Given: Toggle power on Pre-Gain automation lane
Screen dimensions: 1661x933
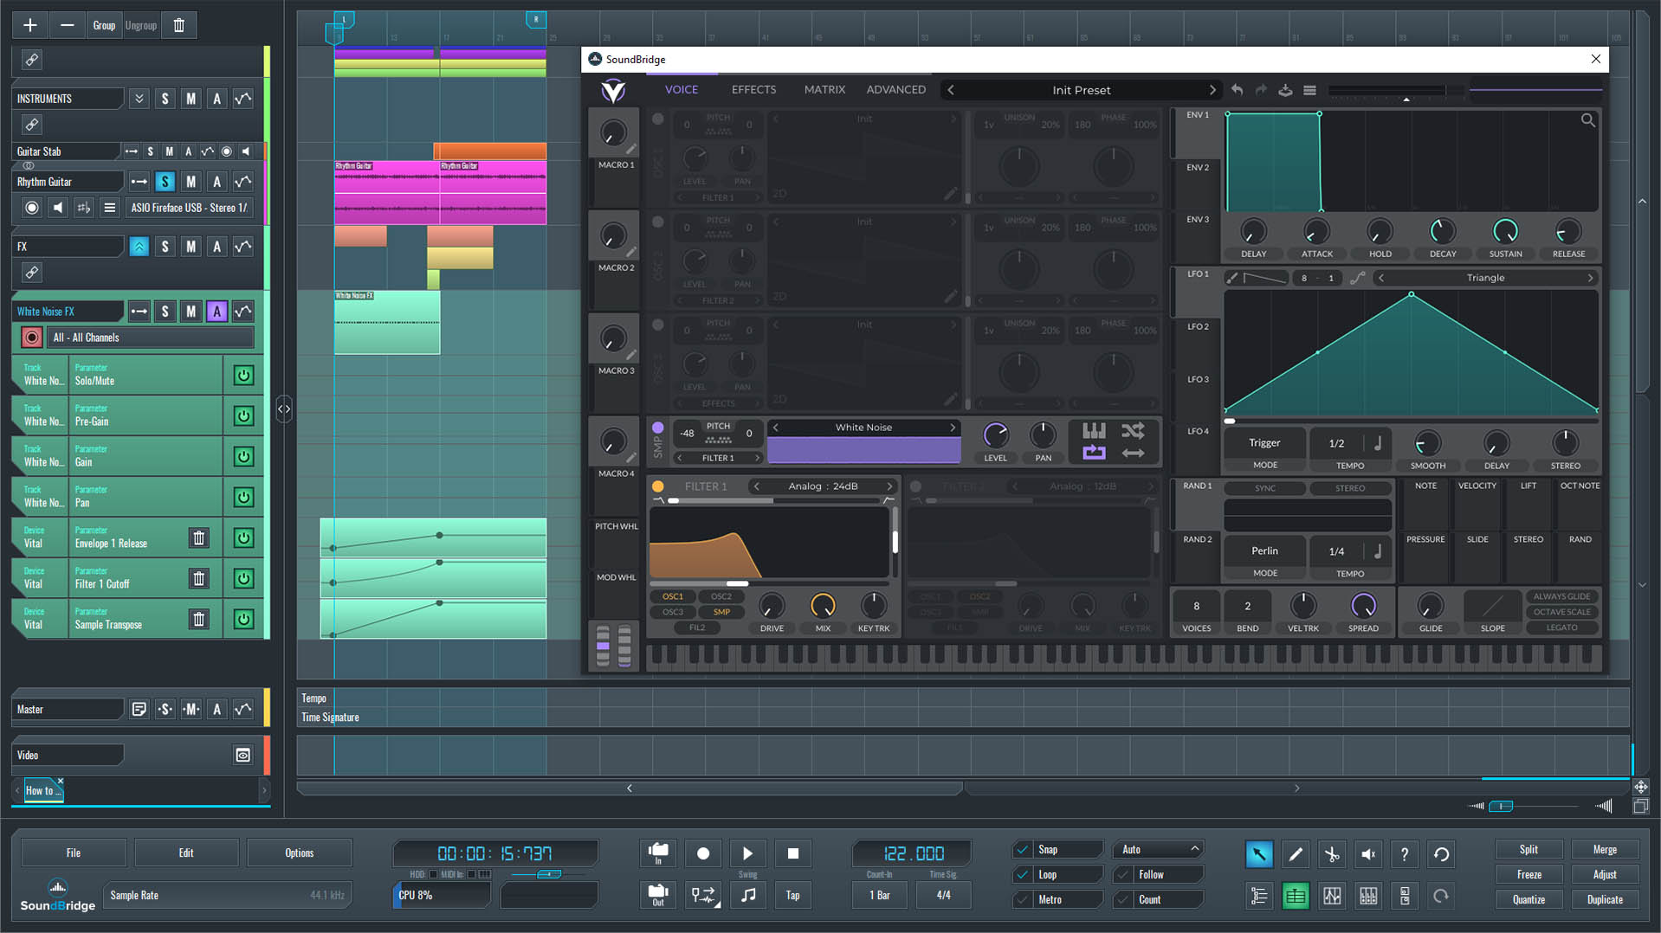Looking at the screenshot, I should click(243, 416).
